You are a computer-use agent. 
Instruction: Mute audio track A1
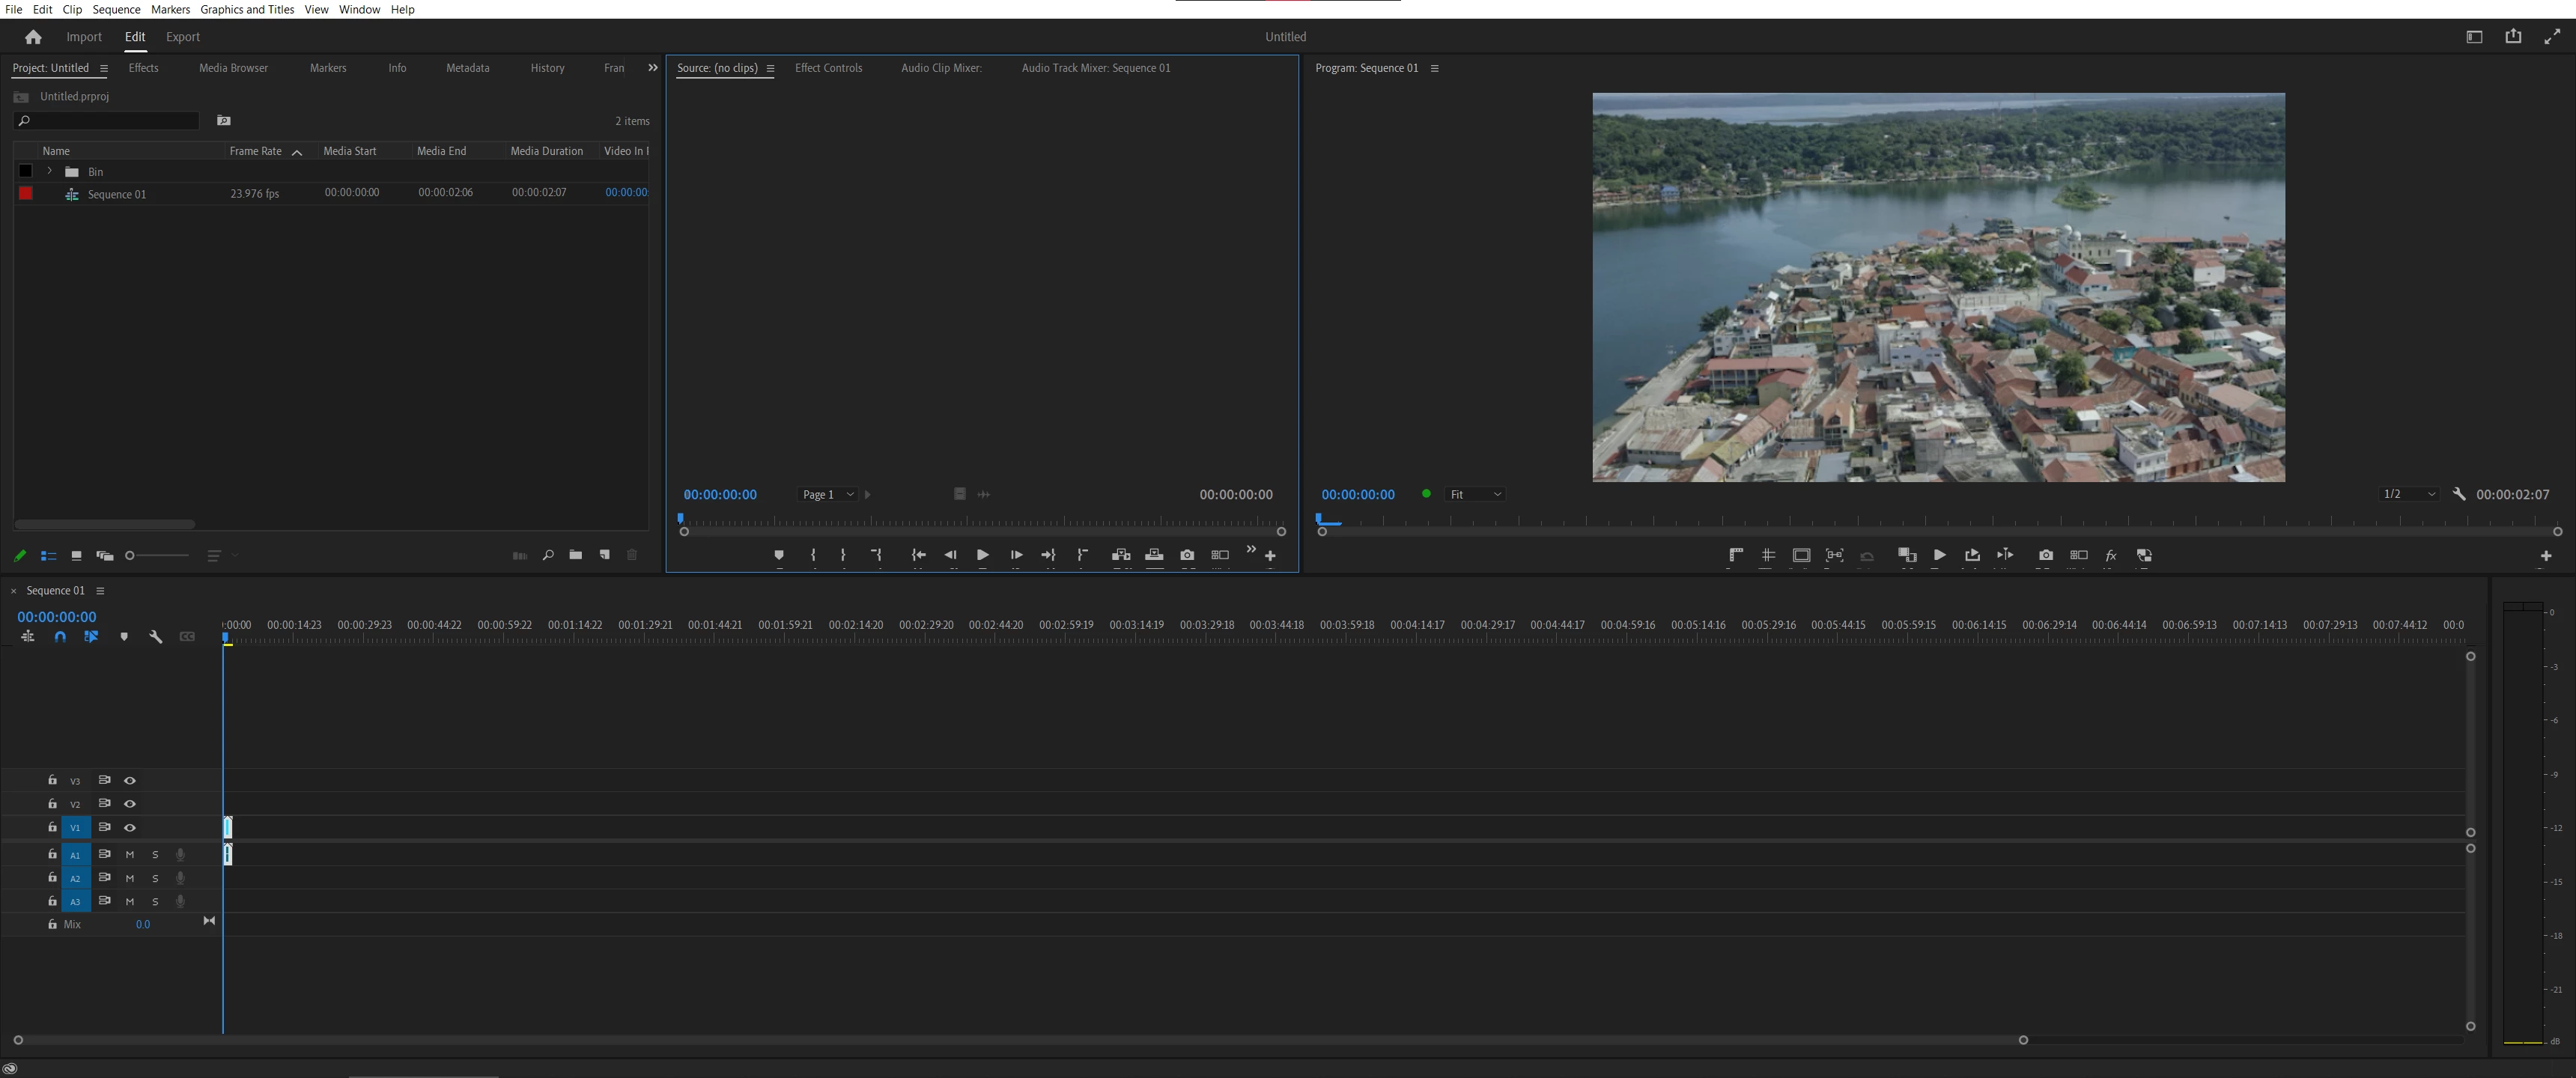pyautogui.click(x=130, y=855)
